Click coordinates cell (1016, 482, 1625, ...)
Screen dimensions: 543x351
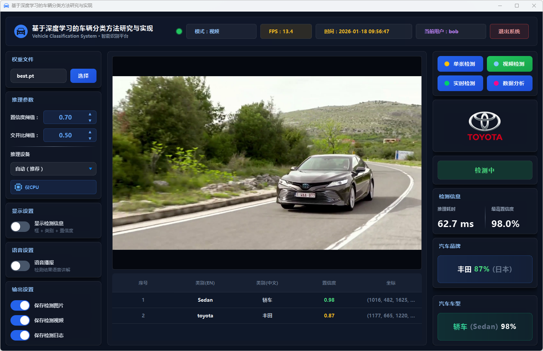[x=391, y=300]
